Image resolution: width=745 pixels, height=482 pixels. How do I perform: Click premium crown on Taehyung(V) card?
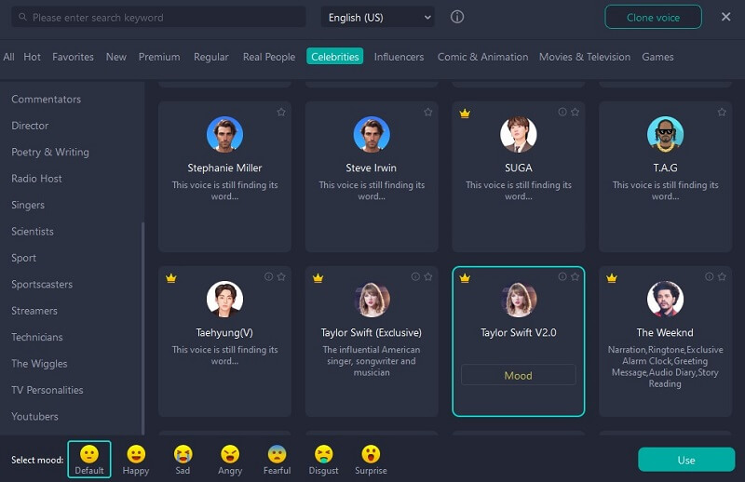tap(171, 278)
